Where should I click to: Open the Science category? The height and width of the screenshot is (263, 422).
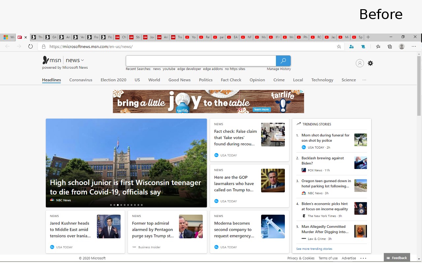348,80
